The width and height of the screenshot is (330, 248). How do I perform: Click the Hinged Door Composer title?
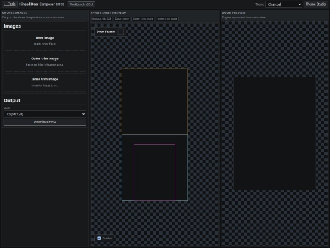(37, 4)
